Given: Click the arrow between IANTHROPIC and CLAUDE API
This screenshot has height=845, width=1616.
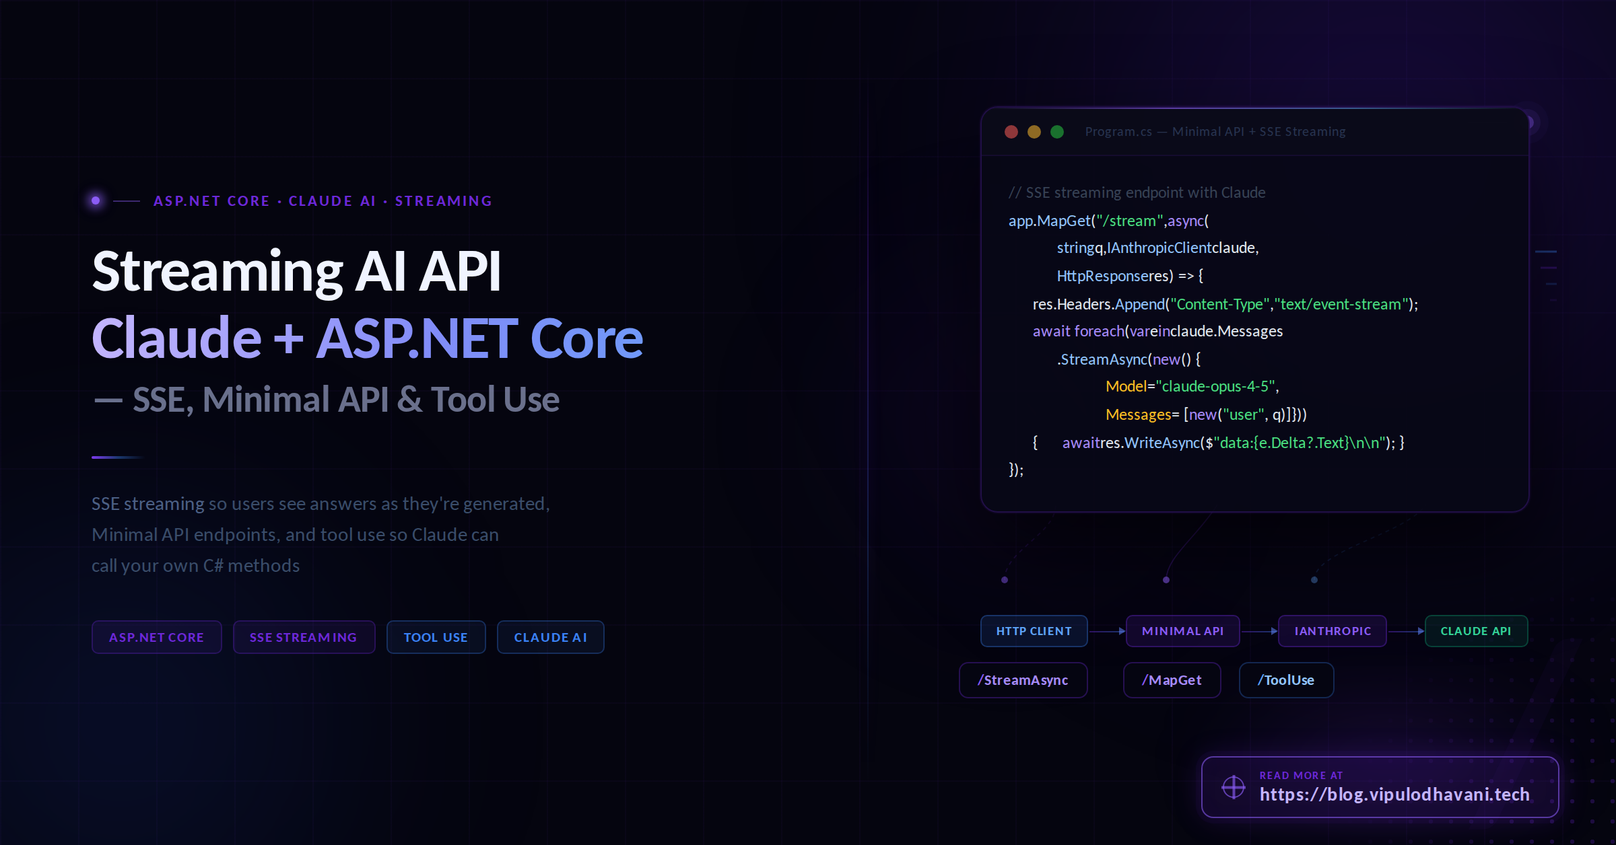Looking at the screenshot, I should pyautogui.click(x=1406, y=631).
